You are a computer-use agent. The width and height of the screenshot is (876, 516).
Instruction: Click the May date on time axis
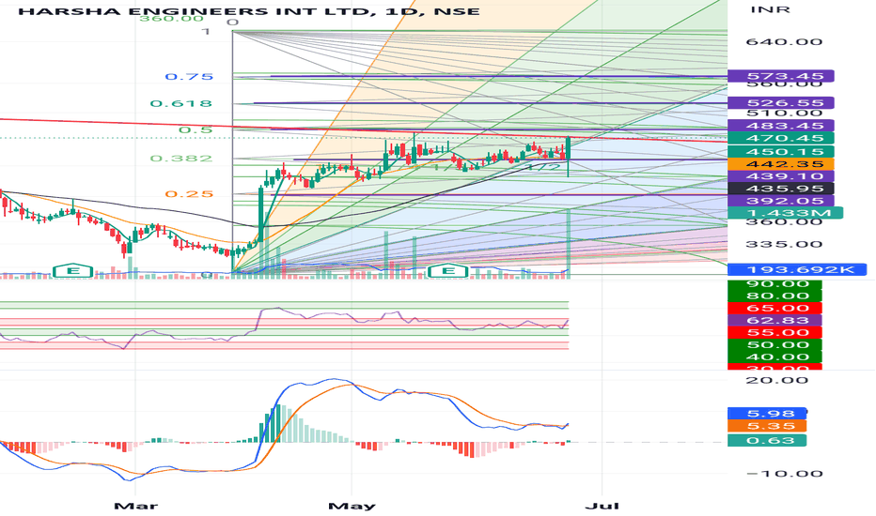[352, 506]
